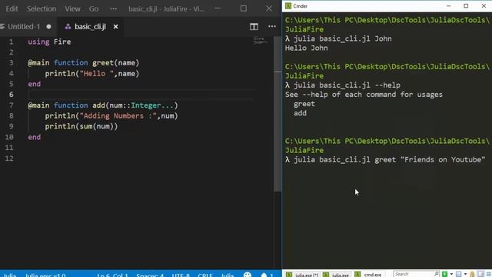Click the Ln 6, Col 1 status entry

click(112, 275)
